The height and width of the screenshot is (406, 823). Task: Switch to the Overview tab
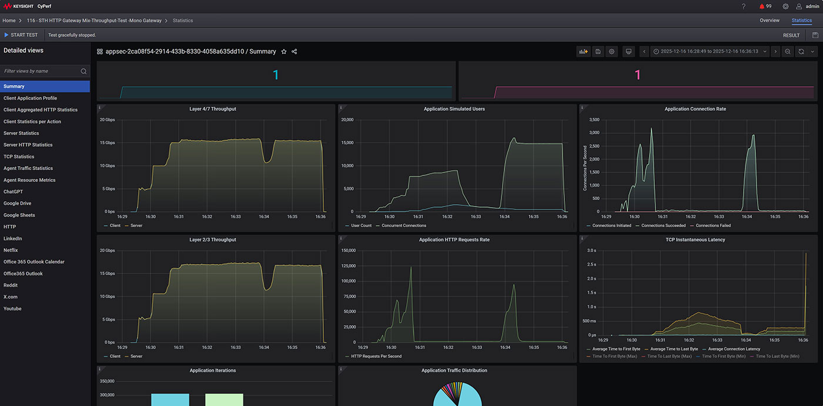tap(770, 21)
